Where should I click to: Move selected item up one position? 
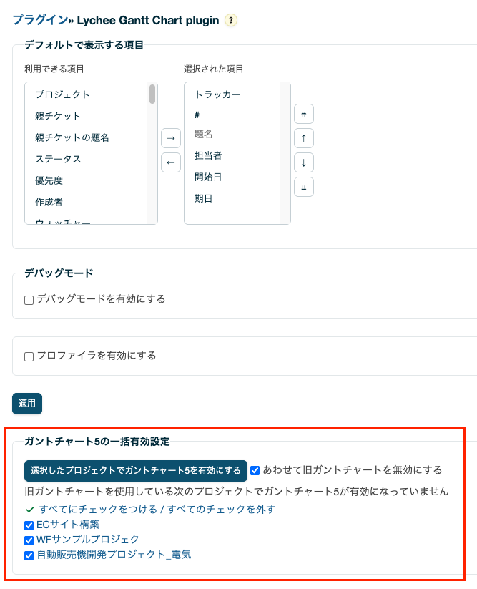(x=304, y=138)
